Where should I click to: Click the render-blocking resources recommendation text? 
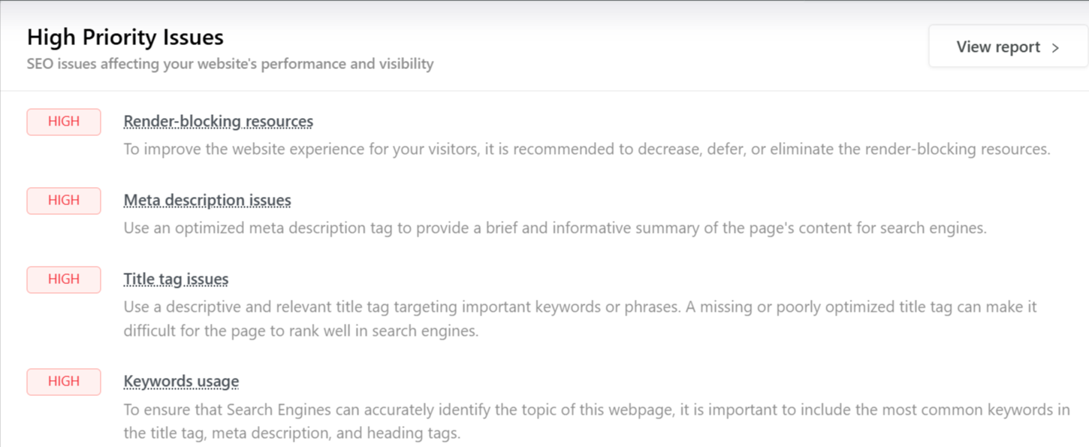(x=526, y=149)
